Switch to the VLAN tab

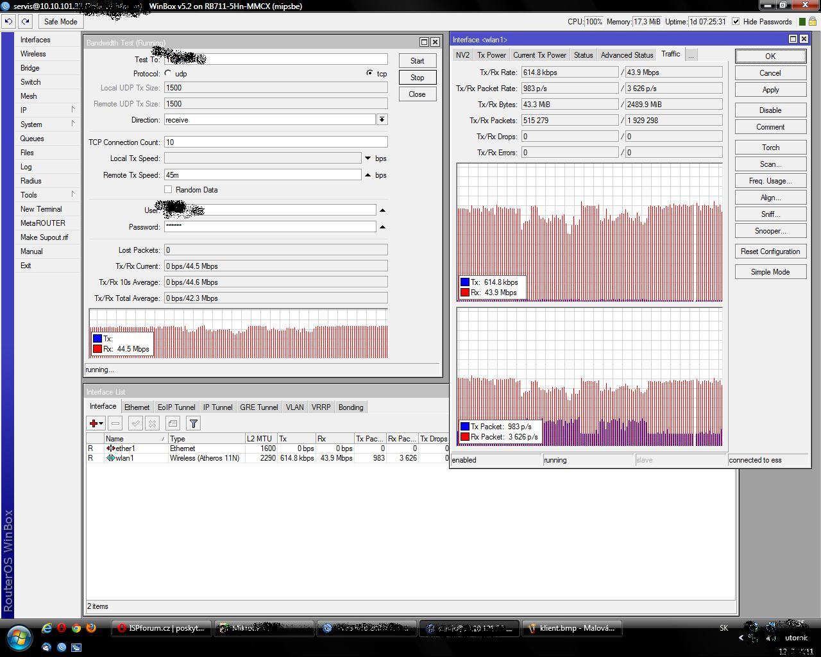tap(294, 407)
